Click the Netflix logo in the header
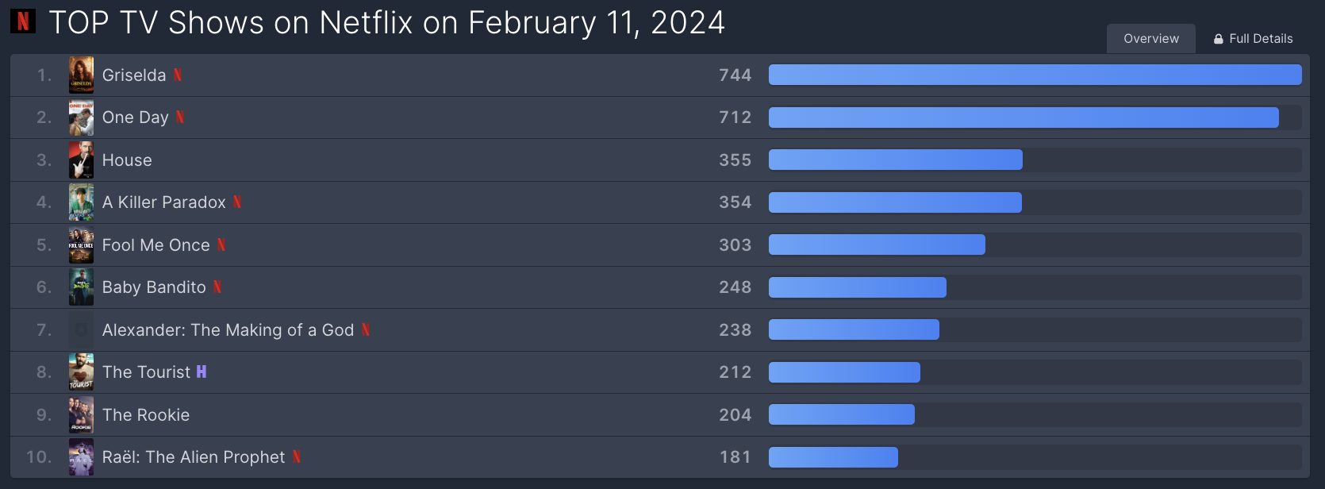This screenshot has width=1325, height=489. tap(23, 21)
